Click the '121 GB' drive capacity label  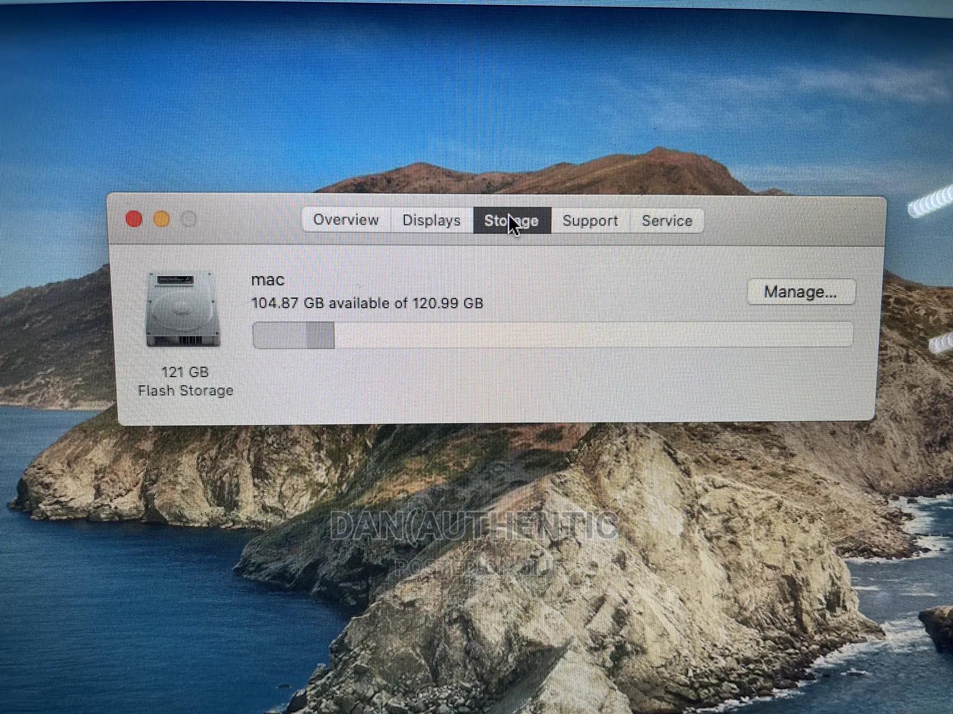(185, 372)
